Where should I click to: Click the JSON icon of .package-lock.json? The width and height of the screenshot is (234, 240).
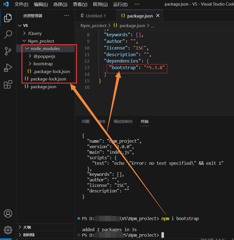coord(29,71)
